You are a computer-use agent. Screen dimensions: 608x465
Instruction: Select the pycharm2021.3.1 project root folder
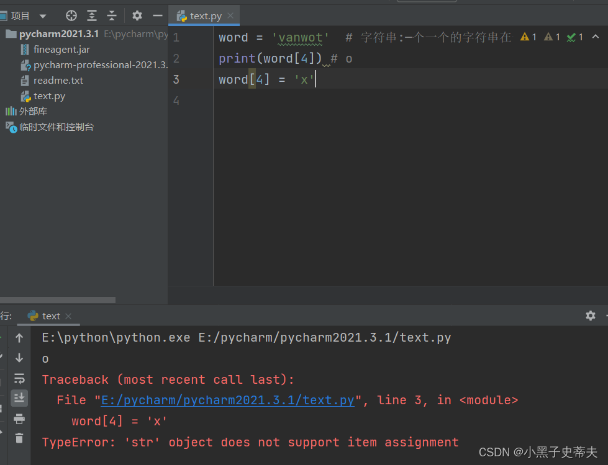tap(59, 34)
